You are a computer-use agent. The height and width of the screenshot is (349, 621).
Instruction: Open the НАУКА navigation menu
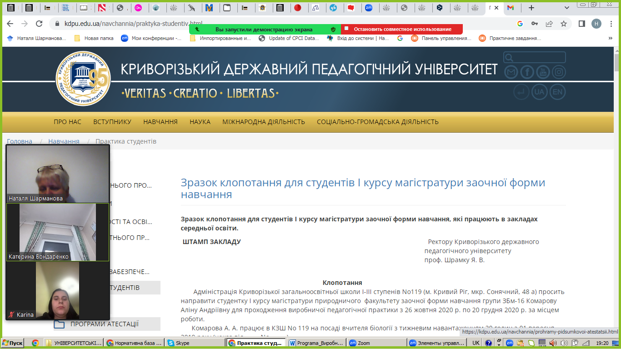201,121
